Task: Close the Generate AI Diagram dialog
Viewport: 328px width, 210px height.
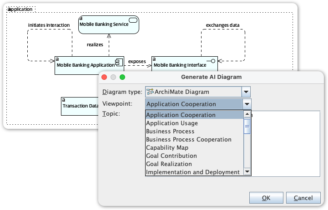Action: (x=104, y=77)
